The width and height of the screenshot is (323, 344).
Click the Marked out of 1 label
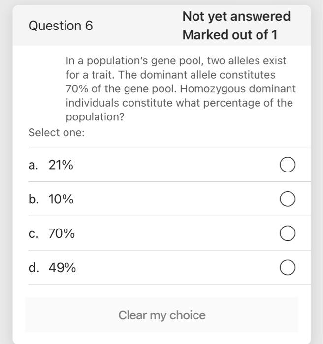pos(230,35)
